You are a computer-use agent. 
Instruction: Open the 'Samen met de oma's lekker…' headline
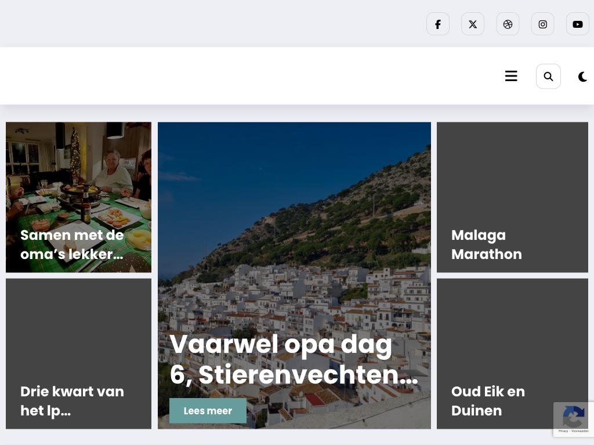click(72, 245)
